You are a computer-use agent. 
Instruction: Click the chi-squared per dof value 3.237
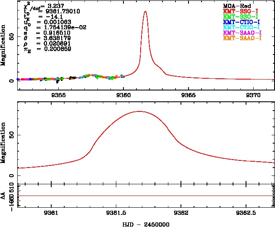point(54,6)
